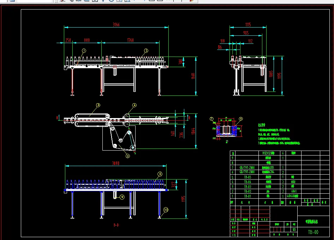Image resolution: width=334 pixels, height=240 pixels.
Task: Click part balloon number 7
Action: (x=211, y=119)
